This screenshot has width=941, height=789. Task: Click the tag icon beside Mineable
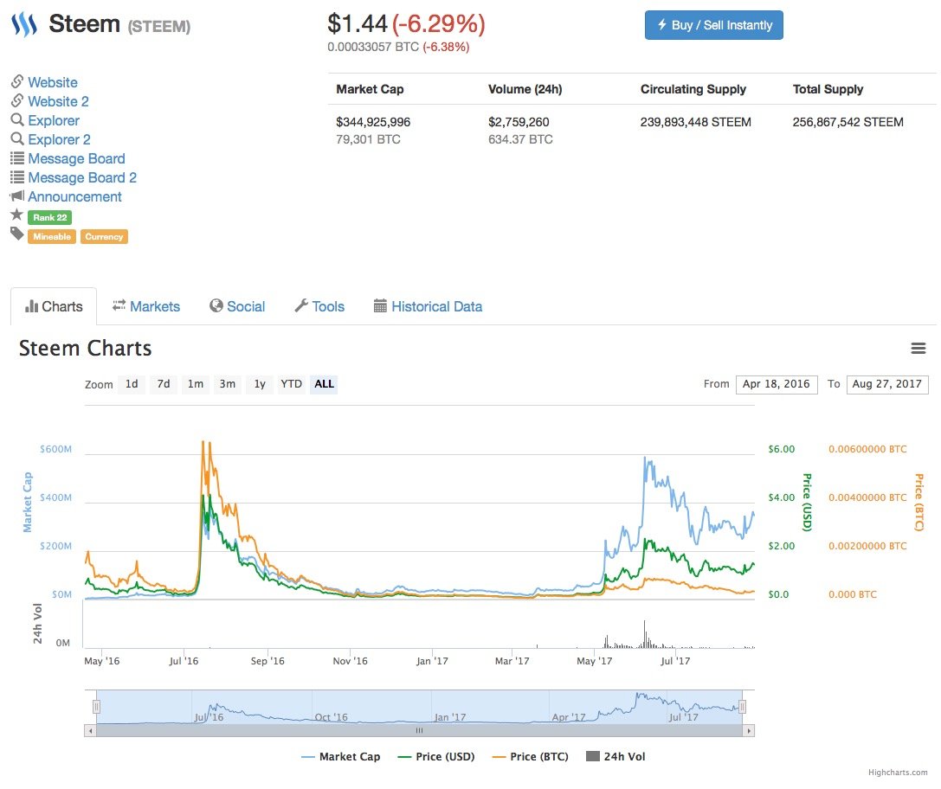click(x=16, y=234)
